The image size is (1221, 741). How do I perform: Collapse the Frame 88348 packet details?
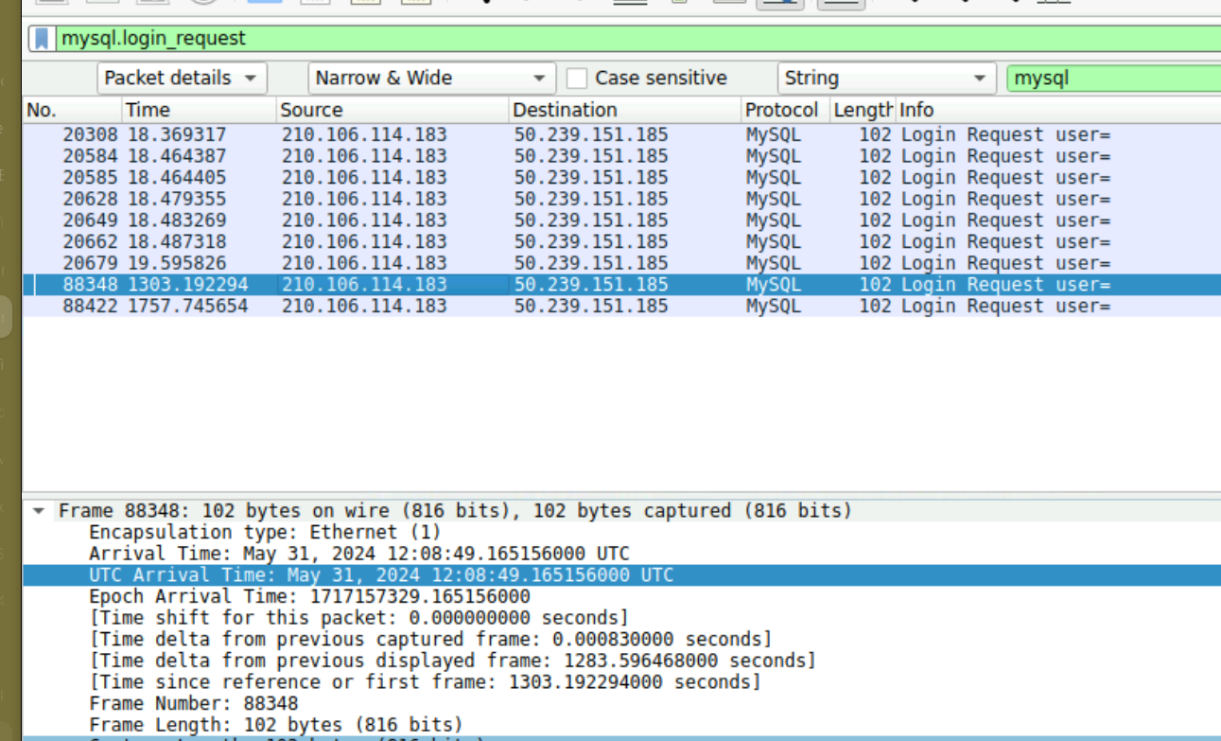37,510
